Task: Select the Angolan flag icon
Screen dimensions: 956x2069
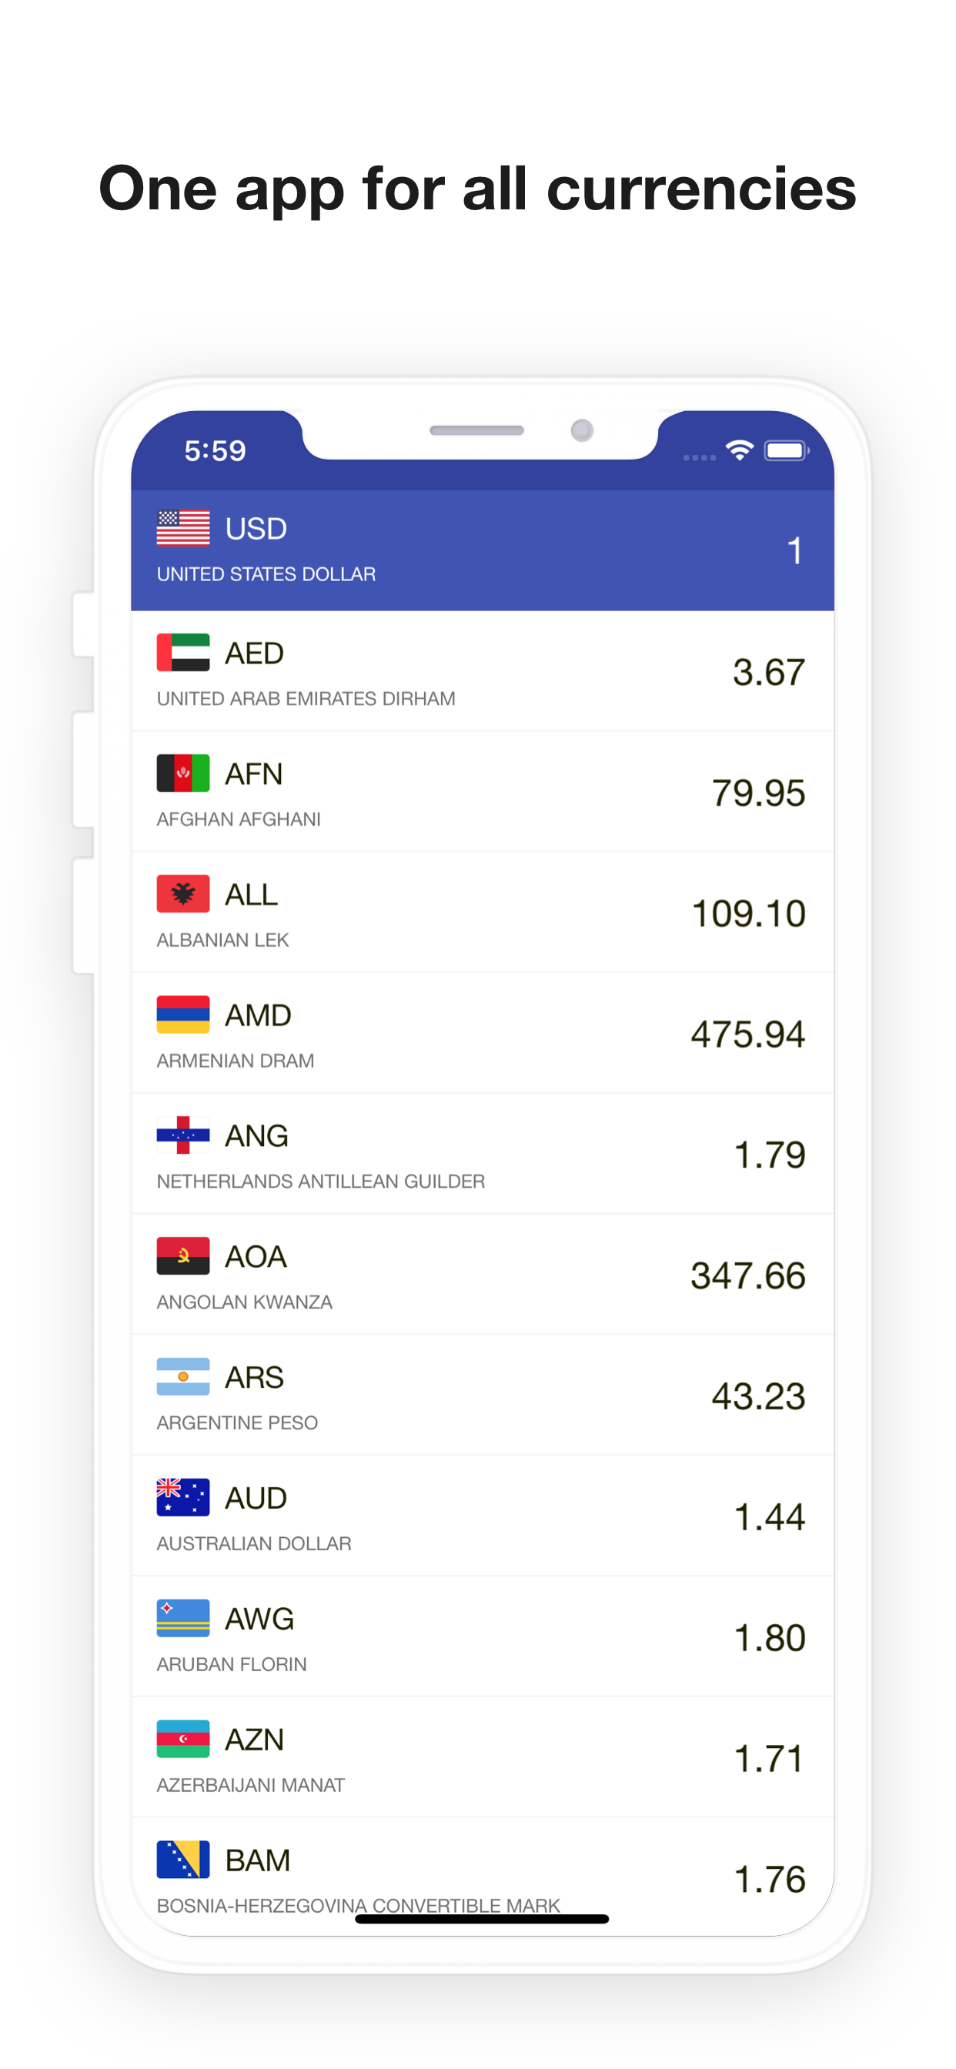Action: (183, 1255)
